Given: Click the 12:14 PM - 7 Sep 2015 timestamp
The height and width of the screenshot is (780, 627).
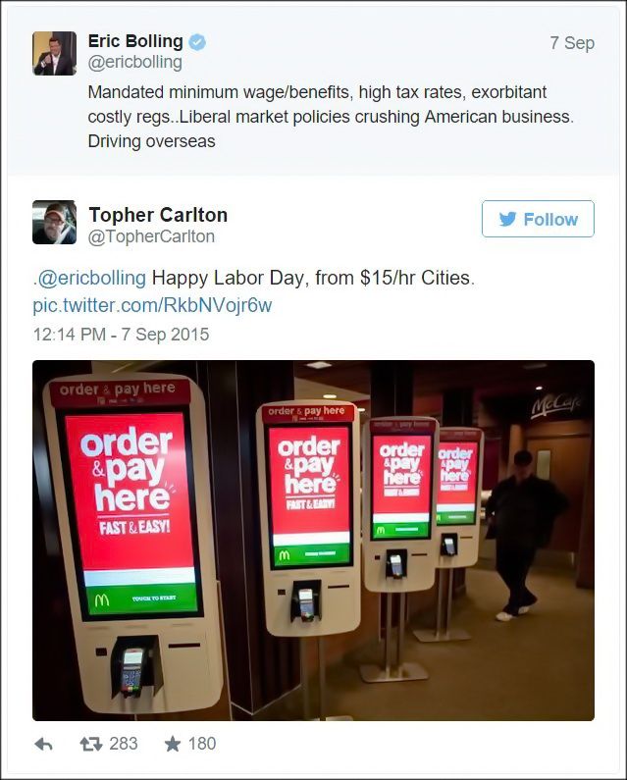Looking at the screenshot, I should tap(121, 335).
